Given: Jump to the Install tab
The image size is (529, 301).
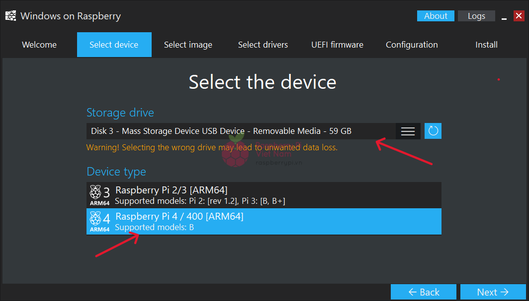Looking at the screenshot, I should pyautogui.click(x=486, y=45).
